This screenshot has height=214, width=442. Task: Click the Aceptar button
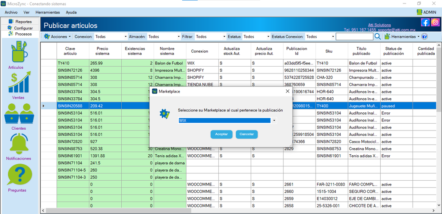[221, 134]
